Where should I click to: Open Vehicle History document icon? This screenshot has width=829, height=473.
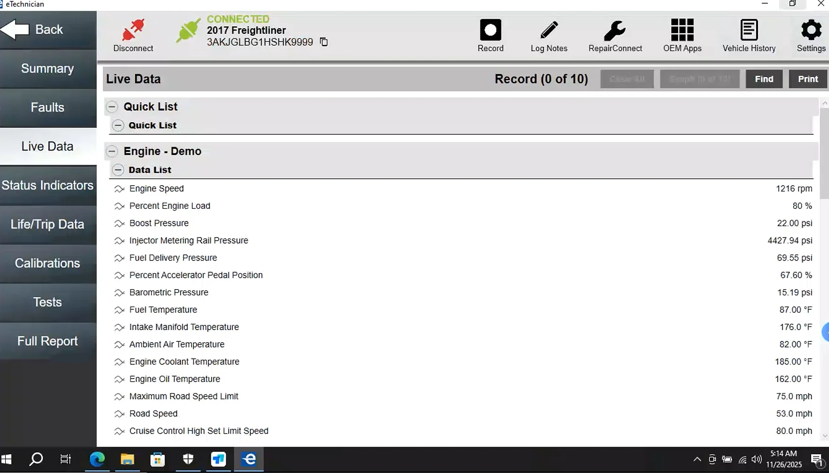tap(749, 30)
